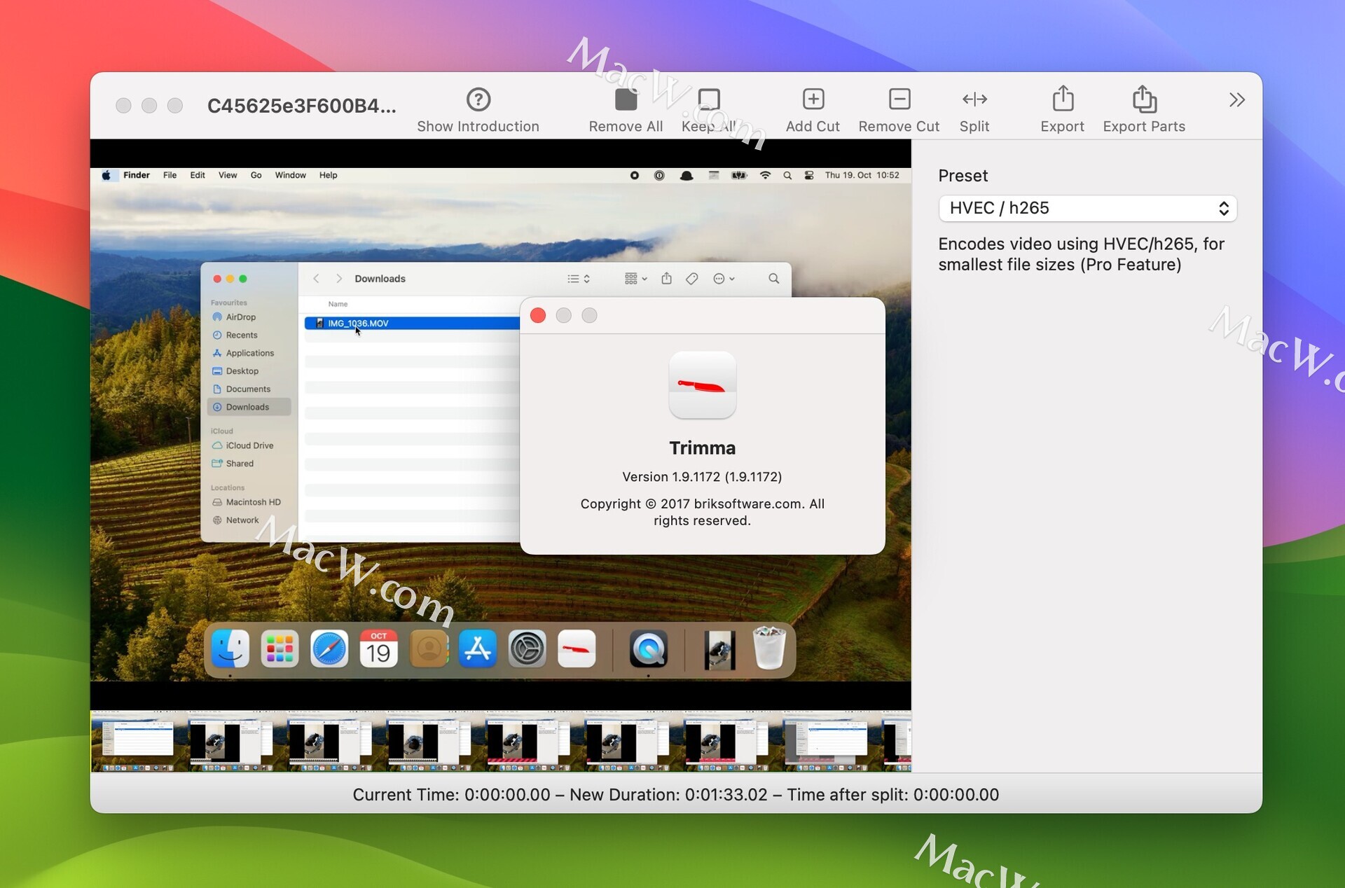1345x888 pixels.
Task: Click the Finder share icon
Action: pos(666,279)
